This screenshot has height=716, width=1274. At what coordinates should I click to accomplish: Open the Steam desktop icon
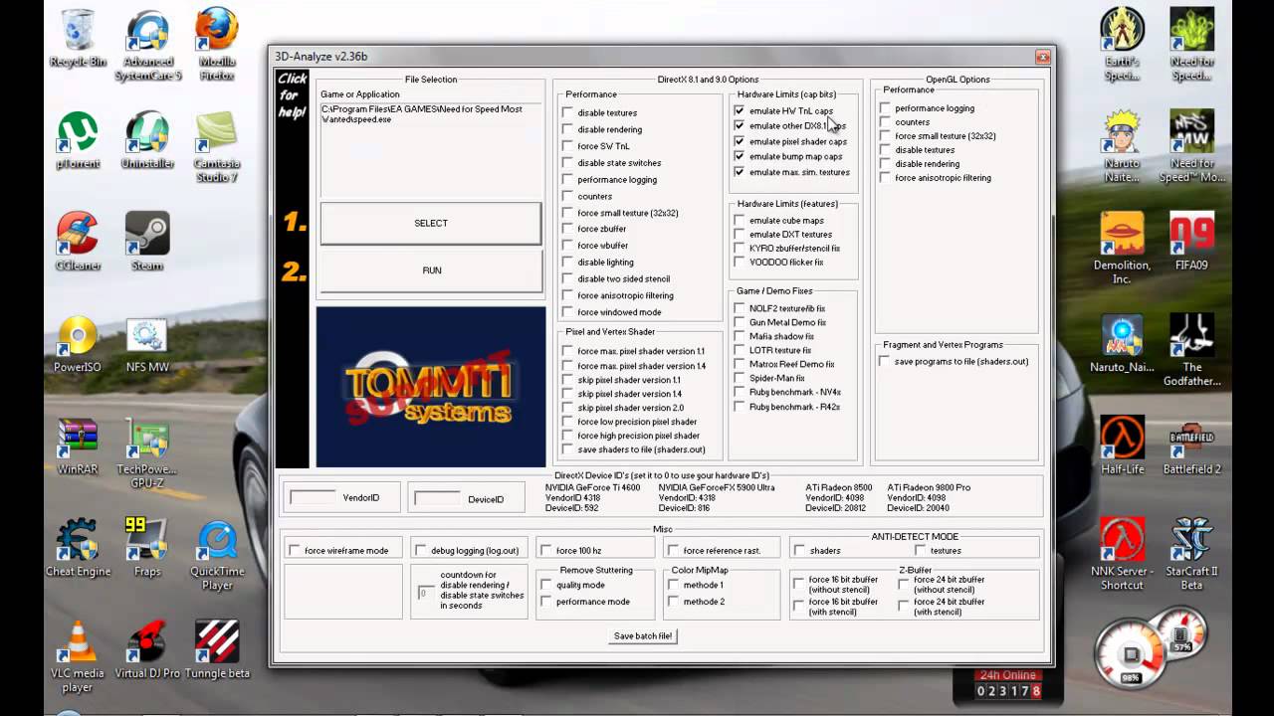click(147, 242)
